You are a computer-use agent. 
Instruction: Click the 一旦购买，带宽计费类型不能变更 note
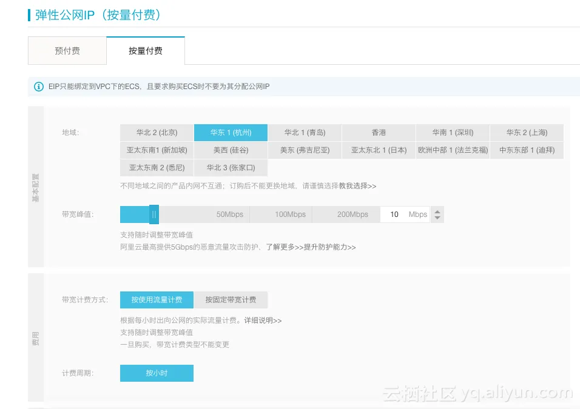coord(175,344)
